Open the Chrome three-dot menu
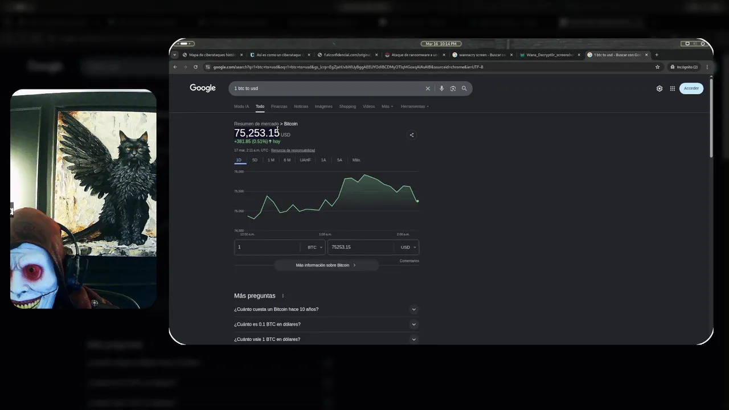Screen dimensions: 729x410 (707, 67)
